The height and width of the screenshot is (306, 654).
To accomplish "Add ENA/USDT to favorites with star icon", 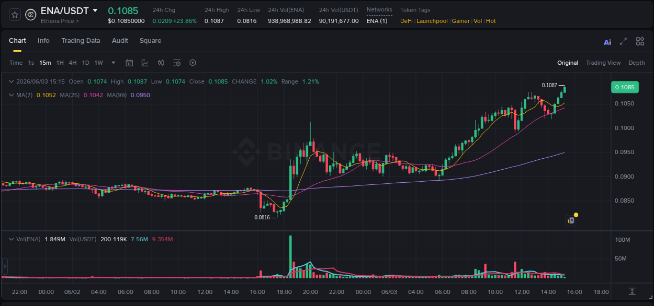I will 15,15.
